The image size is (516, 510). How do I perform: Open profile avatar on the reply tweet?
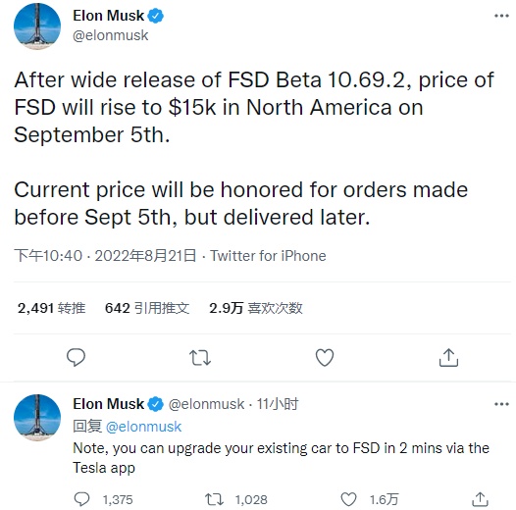tap(37, 417)
